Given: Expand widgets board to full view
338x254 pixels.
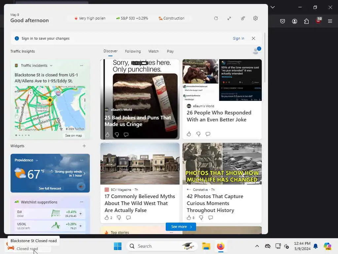Looking at the screenshot, I should point(229,19).
